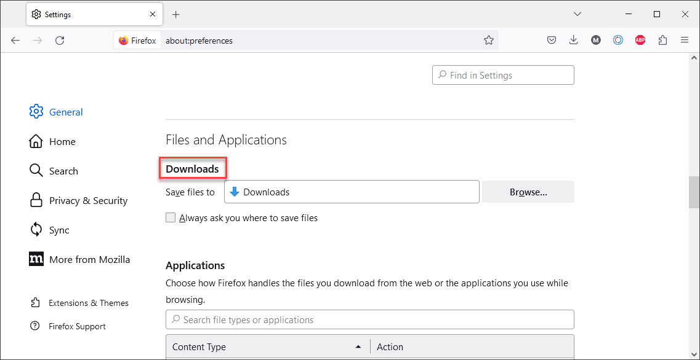Image resolution: width=700 pixels, height=360 pixels.
Task: Click the Adblock Plus extension icon
Action: point(640,40)
